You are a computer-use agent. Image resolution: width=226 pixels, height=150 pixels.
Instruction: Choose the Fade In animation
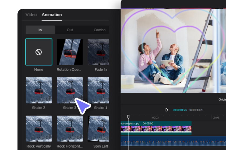click(98, 52)
